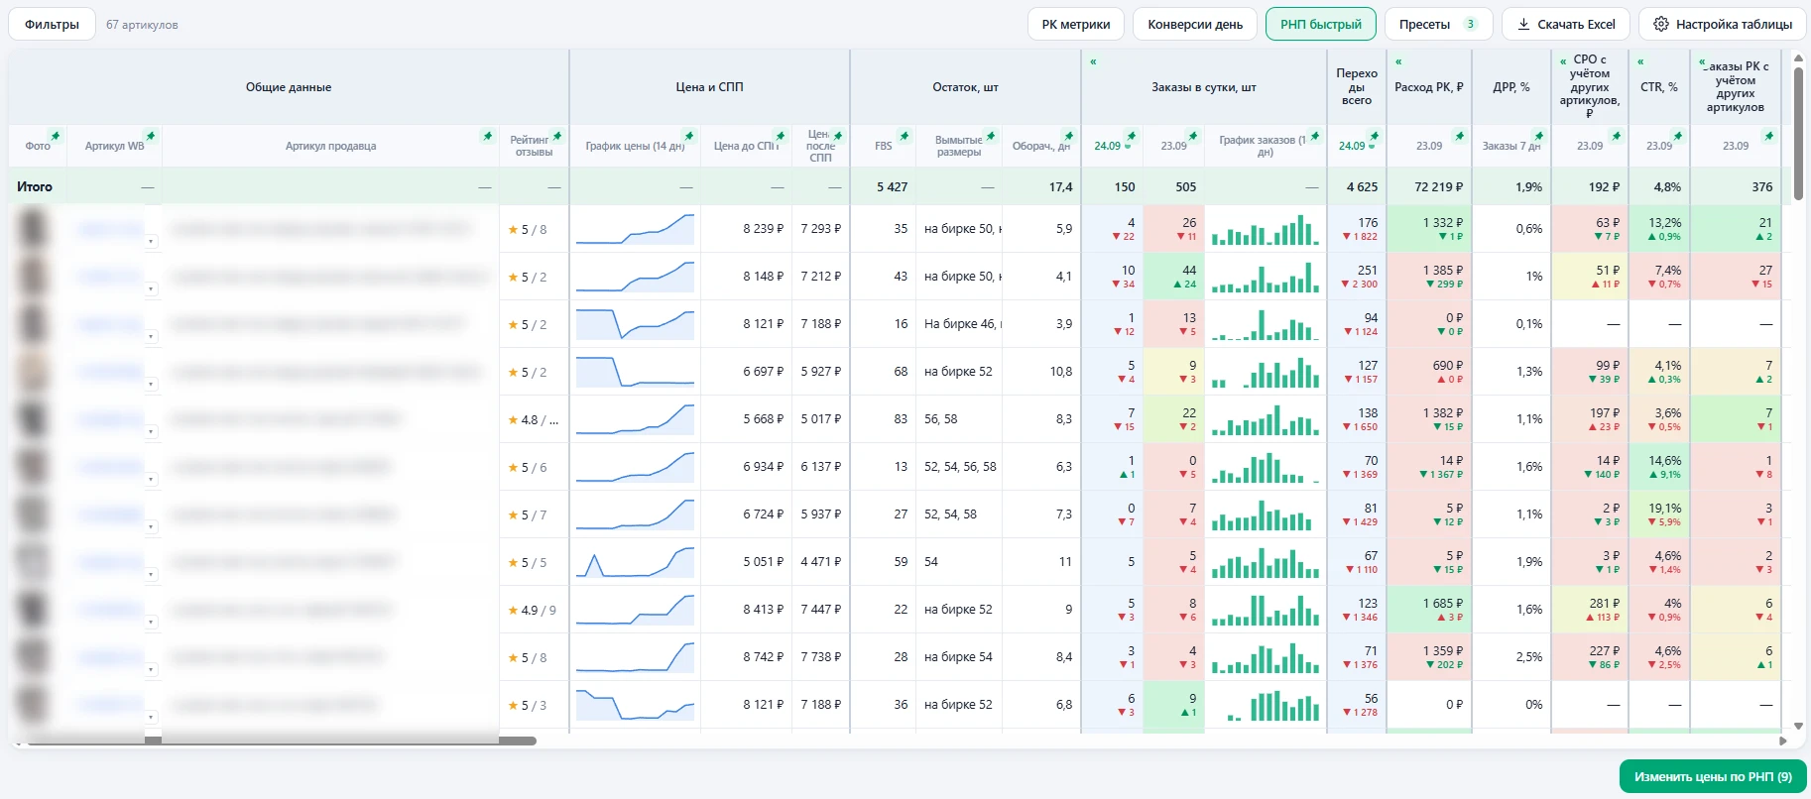This screenshot has width=1811, height=799.
Task: Open article dropdown in the 8 239 ₽ row
Action: (x=151, y=241)
